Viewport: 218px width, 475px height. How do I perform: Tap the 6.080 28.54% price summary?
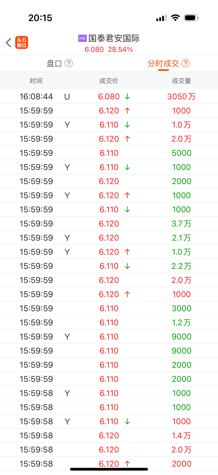click(x=109, y=49)
